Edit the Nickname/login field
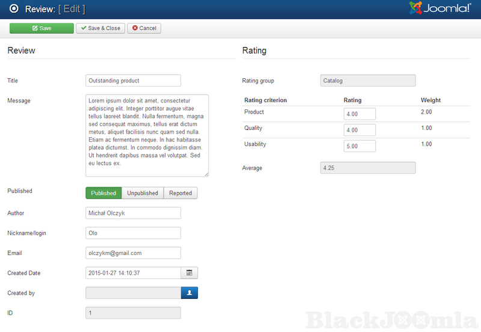The image size is (481, 332). [x=133, y=233]
